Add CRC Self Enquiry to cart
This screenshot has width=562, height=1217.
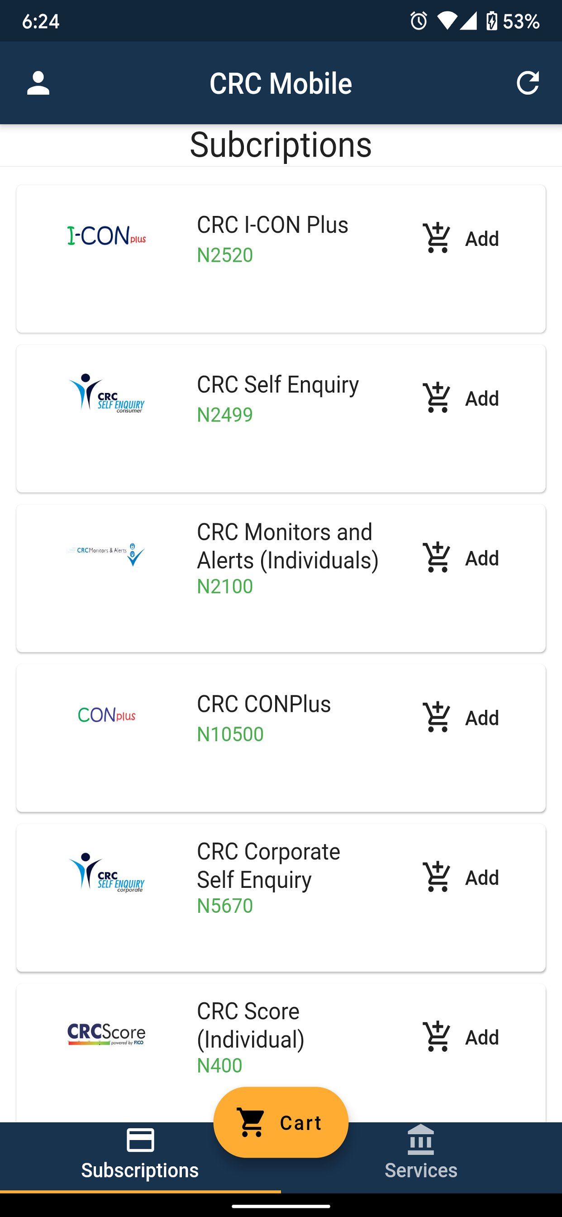[461, 398]
